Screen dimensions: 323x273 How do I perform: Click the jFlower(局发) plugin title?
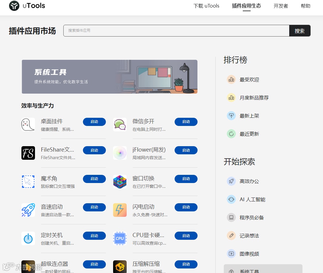(149, 150)
